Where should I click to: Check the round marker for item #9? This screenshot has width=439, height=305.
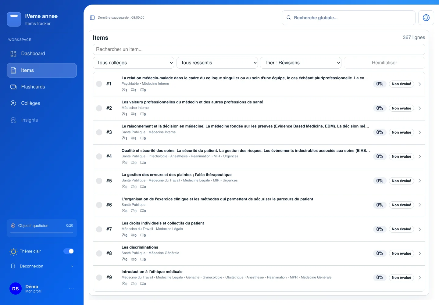coord(99,278)
